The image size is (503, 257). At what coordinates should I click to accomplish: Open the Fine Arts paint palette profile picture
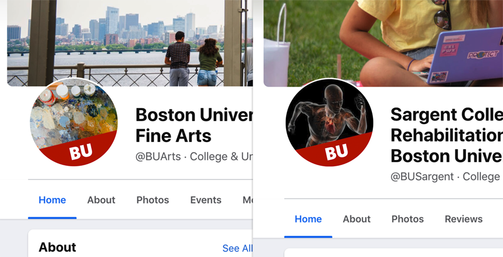tap(74, 122)
